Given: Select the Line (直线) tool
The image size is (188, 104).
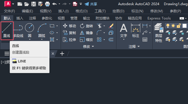Looking at the screenshot, I should (7, 31).
